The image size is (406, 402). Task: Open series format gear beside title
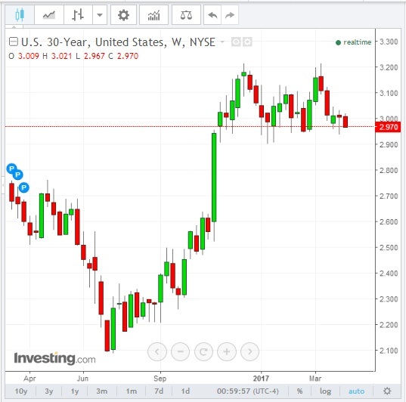pos(247,42)
